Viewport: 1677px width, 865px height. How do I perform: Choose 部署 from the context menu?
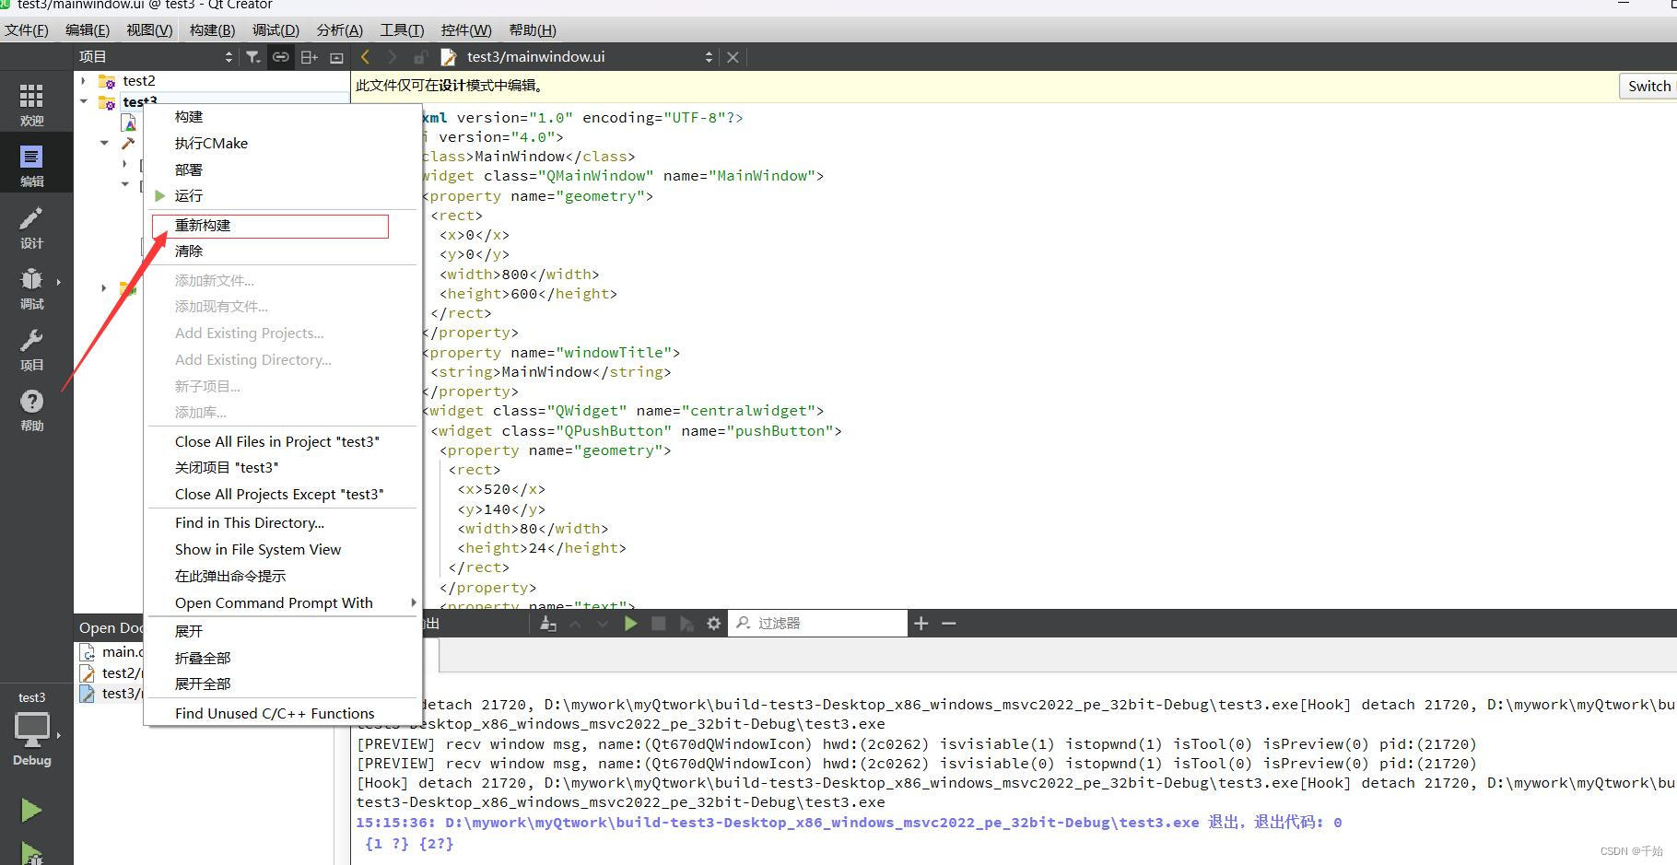click(282, 170)
